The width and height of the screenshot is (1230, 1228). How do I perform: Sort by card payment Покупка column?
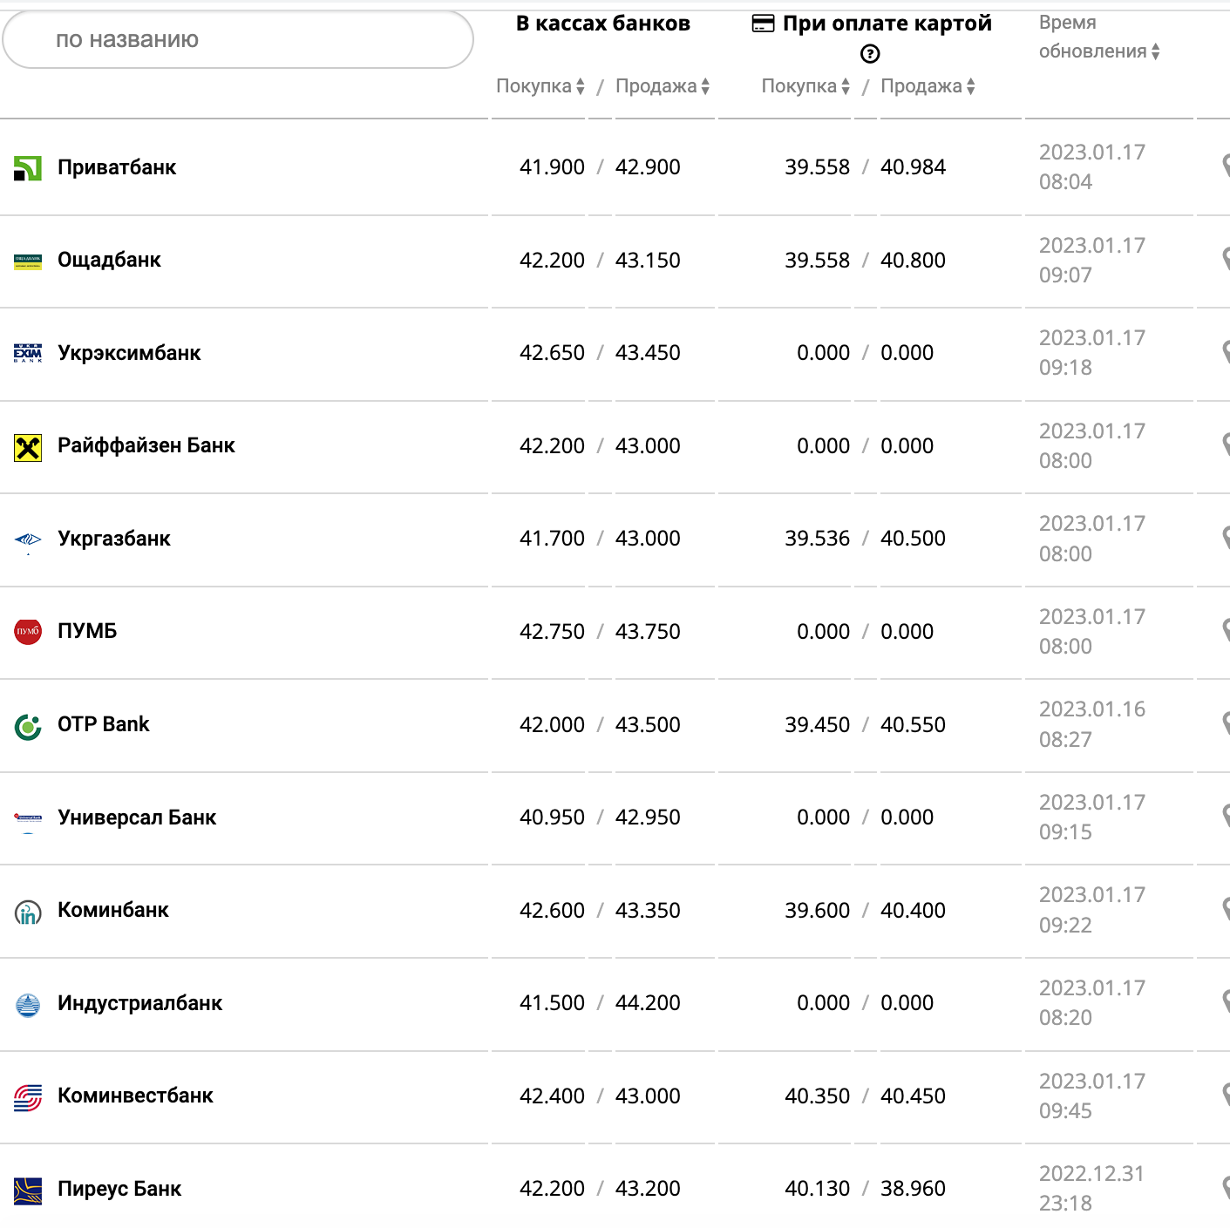click(805, 86)
